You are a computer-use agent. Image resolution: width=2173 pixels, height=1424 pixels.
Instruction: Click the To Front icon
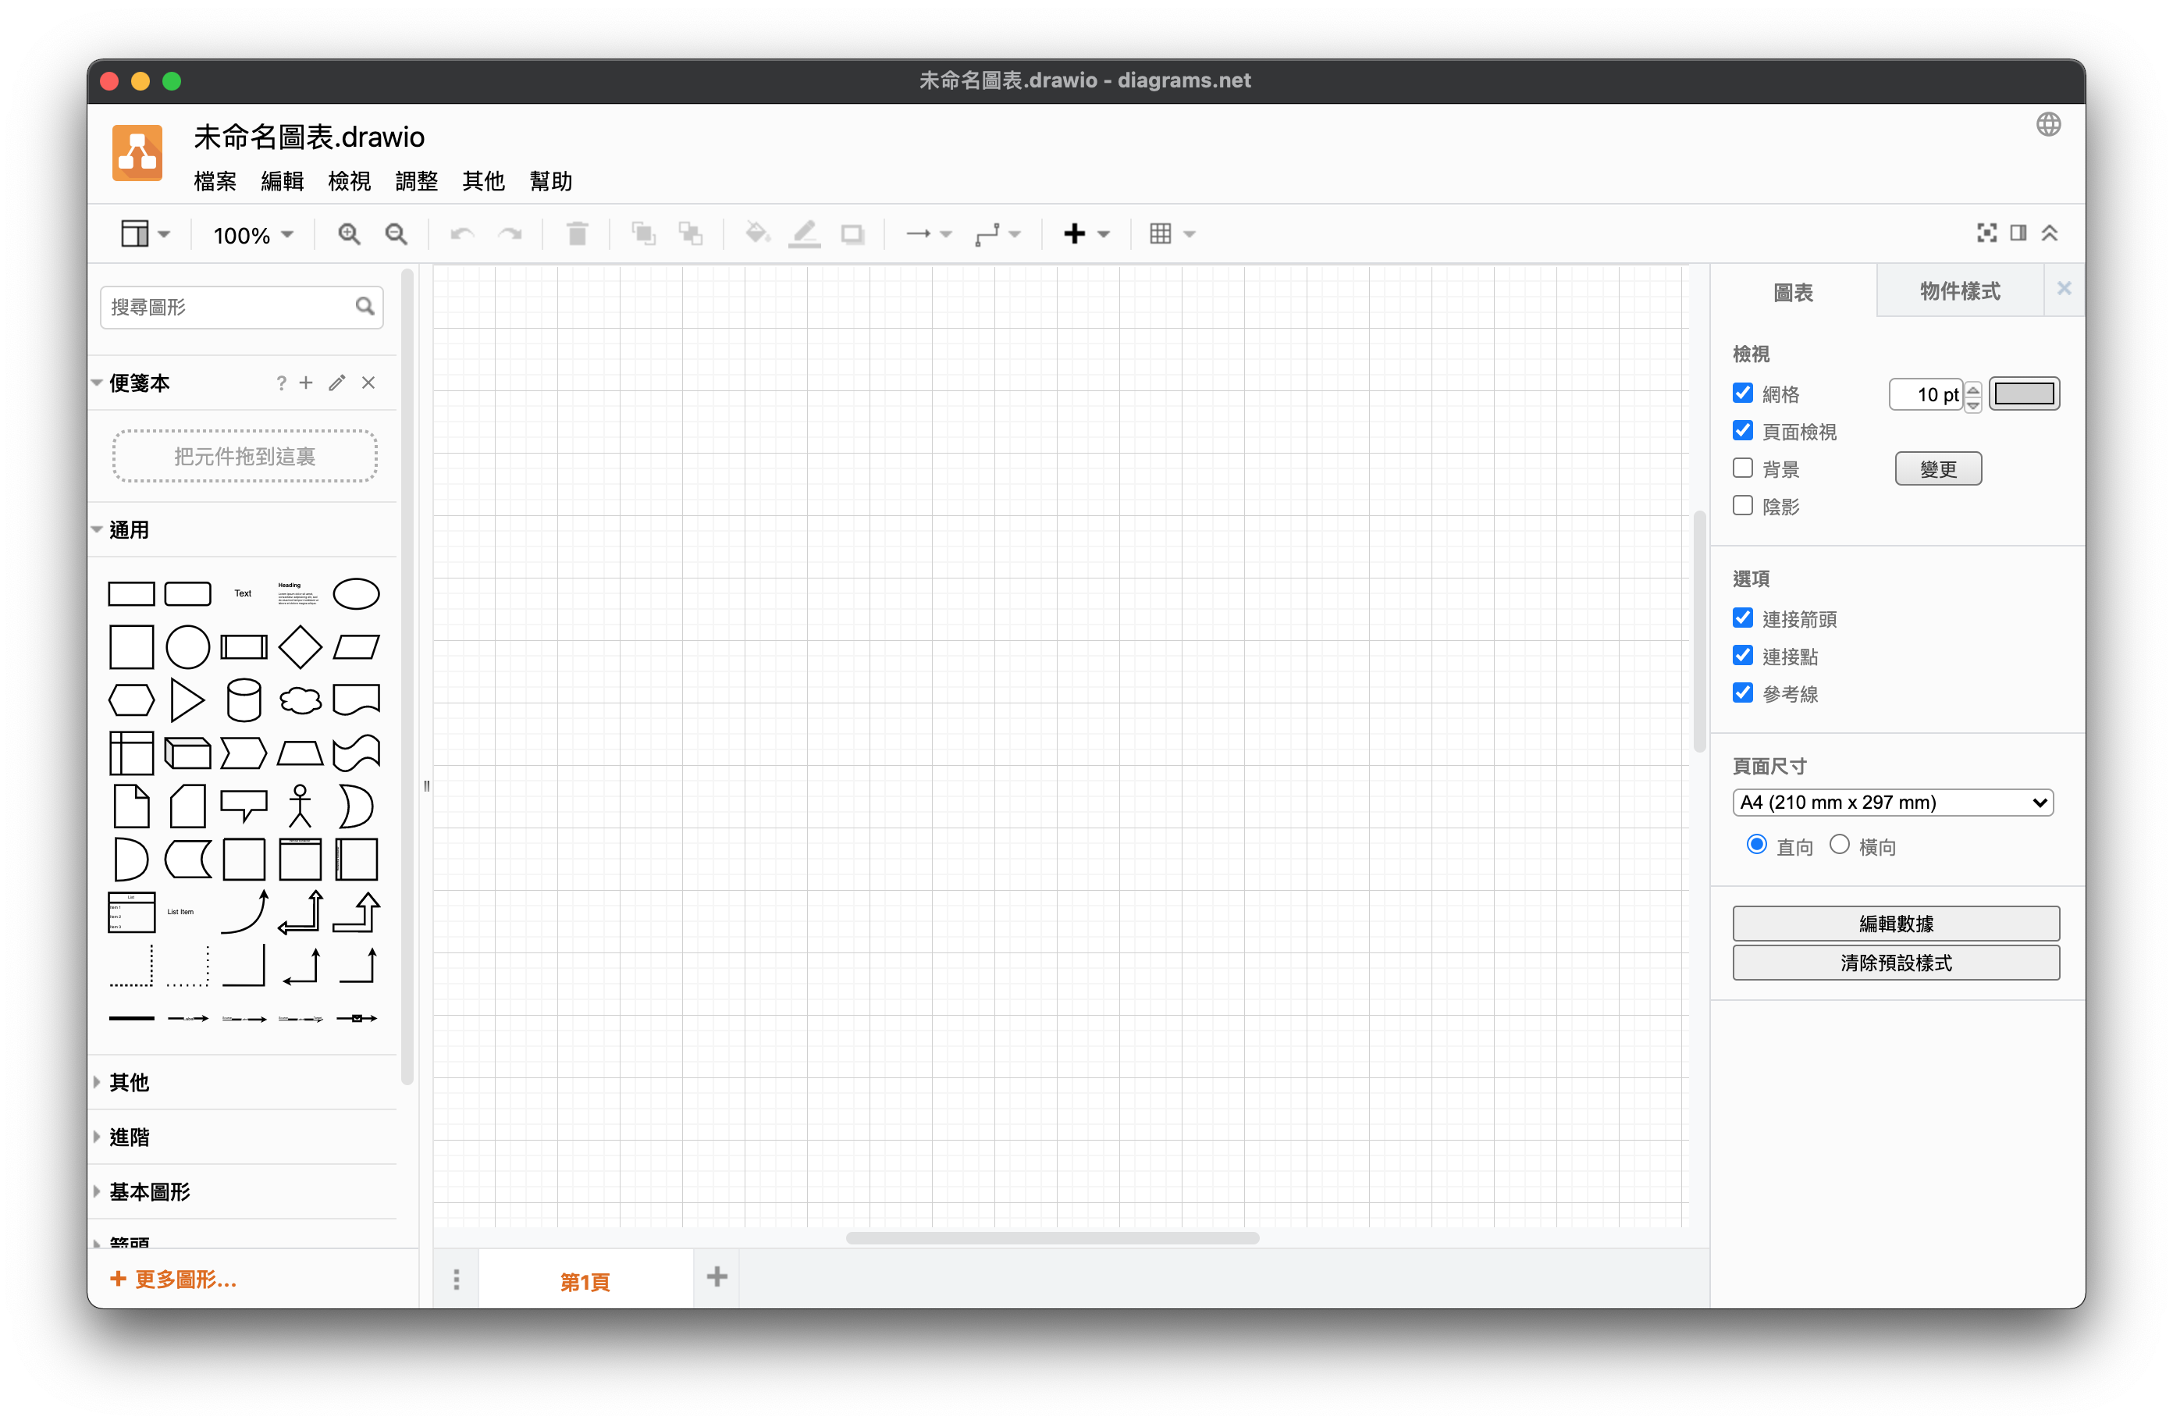[644, 234]
